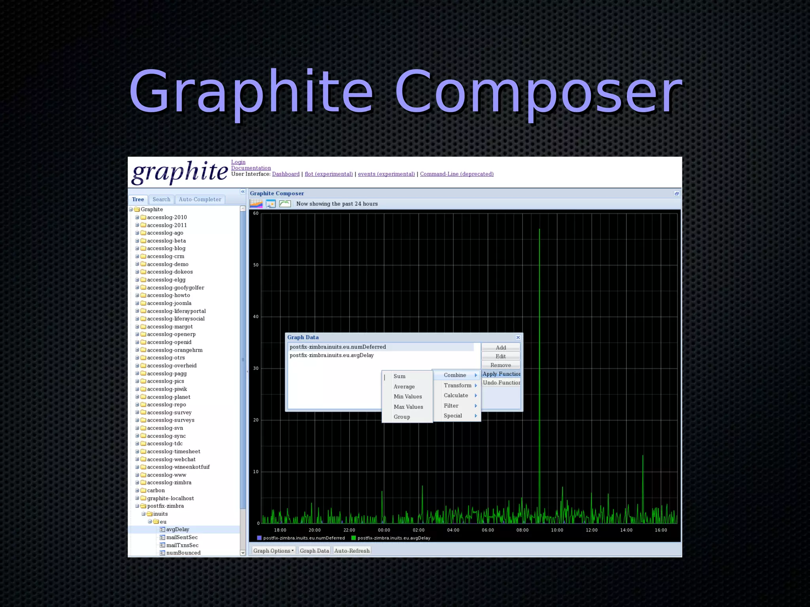Click the root Graphite folder icon
The image size is (810, 607).
tap(137, 209)
